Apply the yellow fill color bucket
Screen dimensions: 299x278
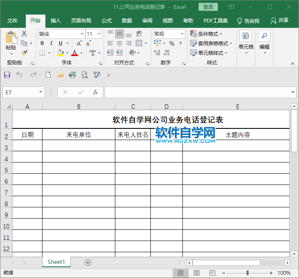click(60, 53)
